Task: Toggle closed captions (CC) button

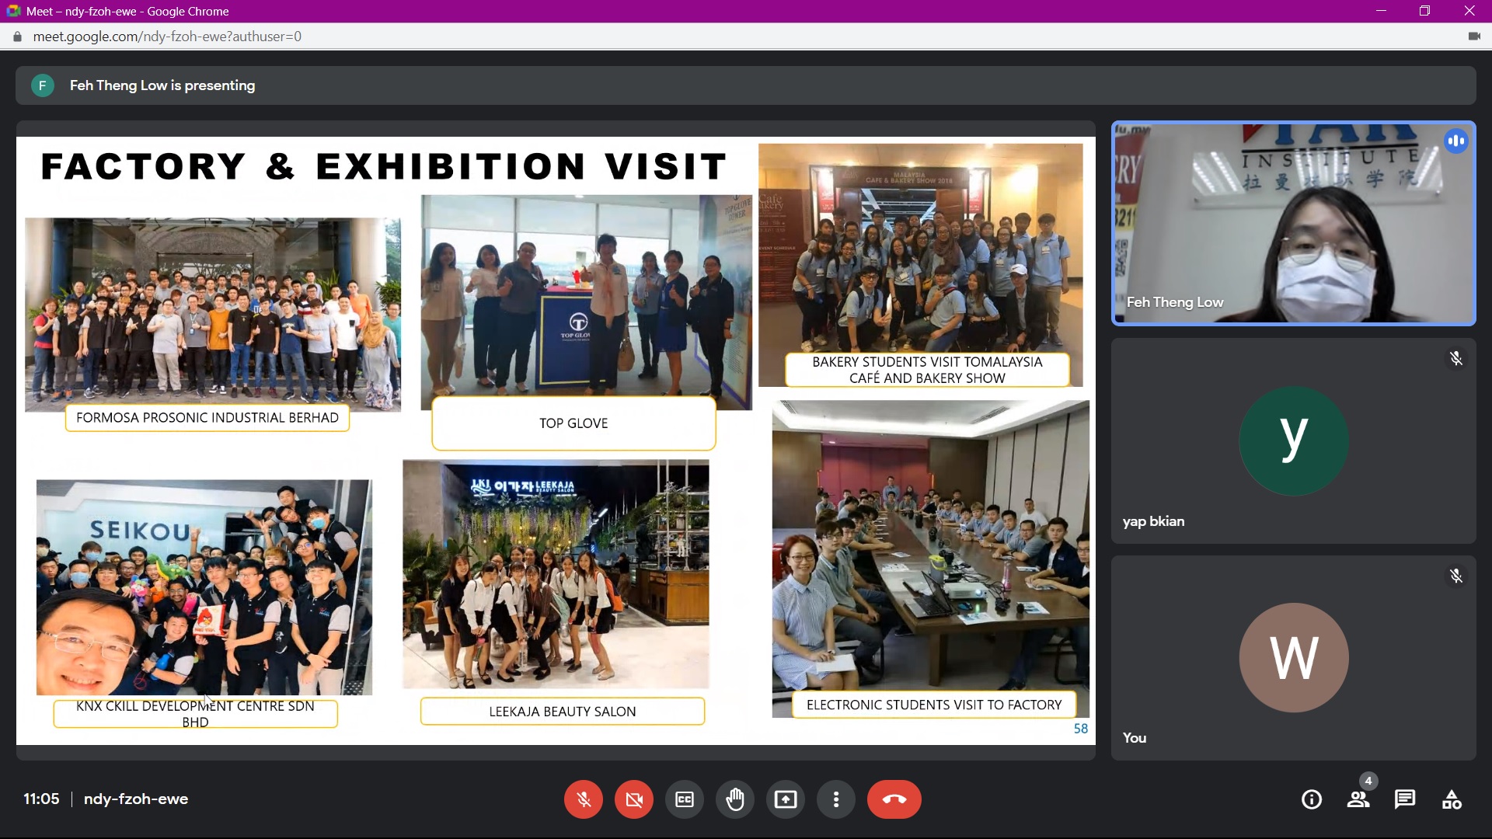Action: [685, 799]
